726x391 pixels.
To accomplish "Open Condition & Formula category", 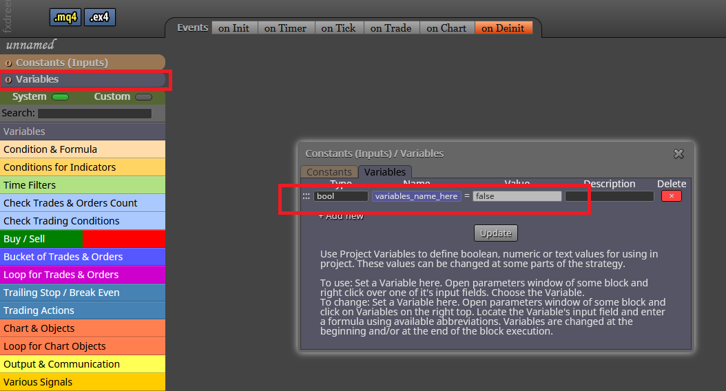I will click(83, 149).
